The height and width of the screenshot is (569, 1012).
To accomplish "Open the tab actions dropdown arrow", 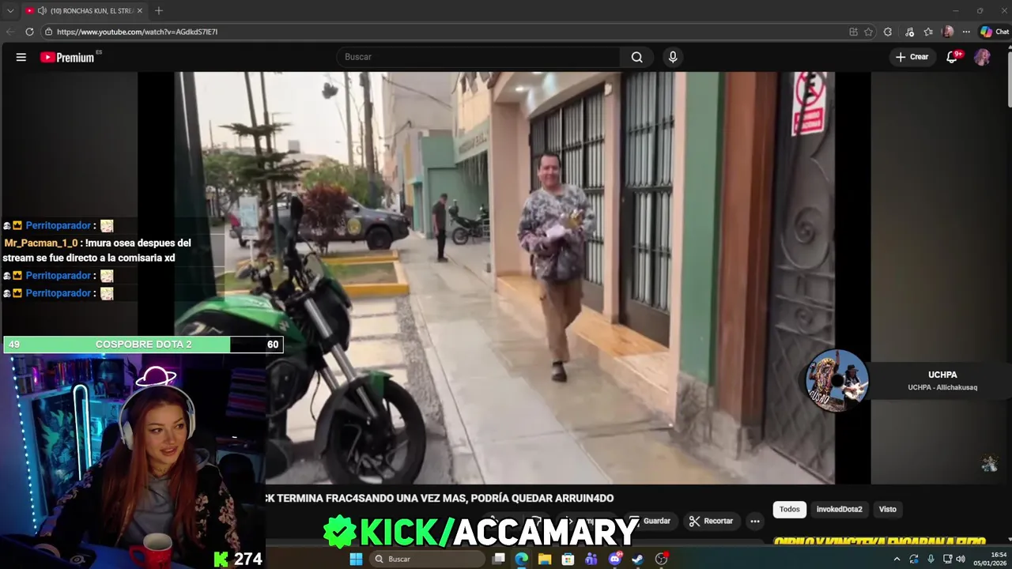I will pos(10,11).
